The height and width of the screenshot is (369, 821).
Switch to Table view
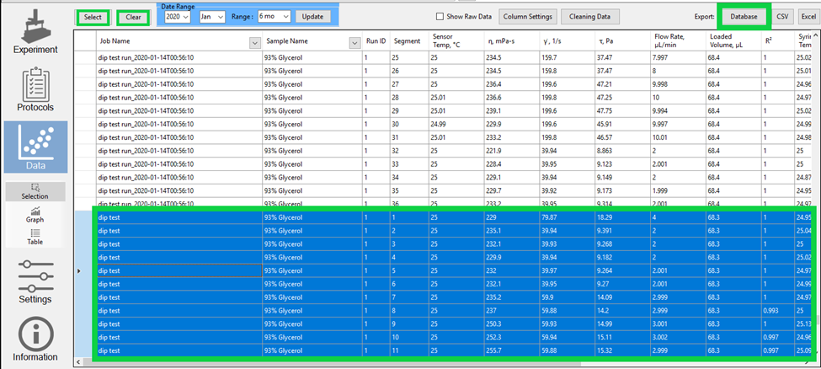tap(35, 237)
